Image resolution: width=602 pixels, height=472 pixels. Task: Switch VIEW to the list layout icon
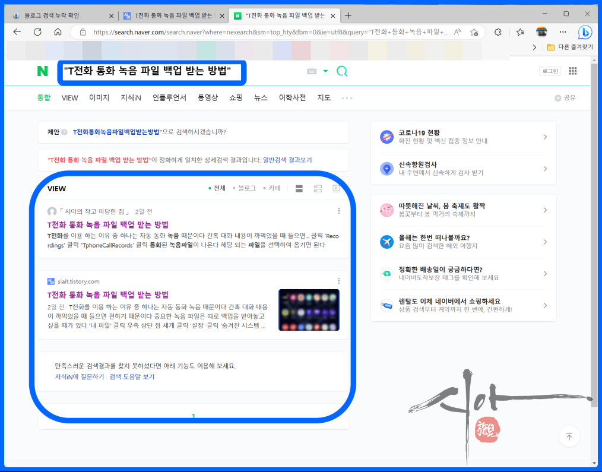(x=299, y=189)
